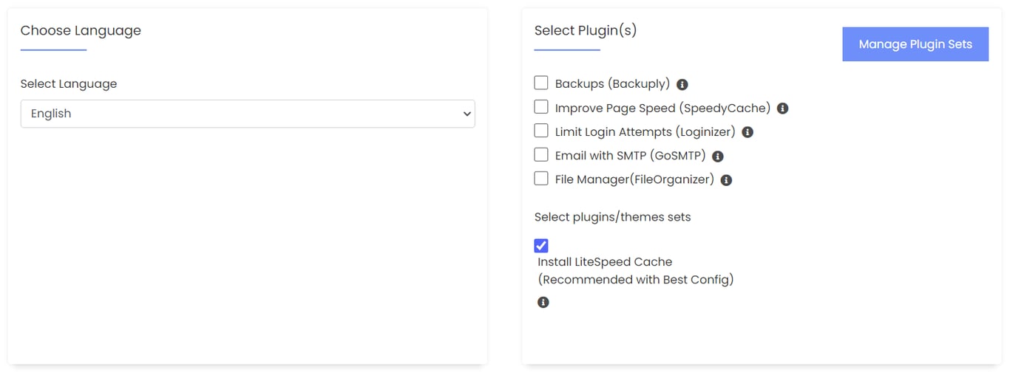Image resolution: width=1010 pixels, height=372 pixels.
Task: Enable the Backups (Backuply) checkbox
Action: (x=541, y=83)
